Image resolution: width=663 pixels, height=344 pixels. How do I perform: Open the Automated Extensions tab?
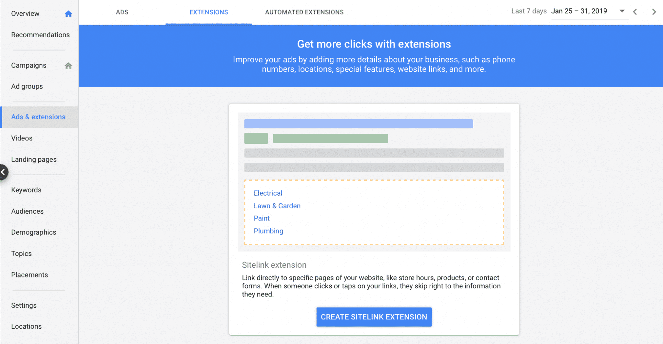coord(304,12)
